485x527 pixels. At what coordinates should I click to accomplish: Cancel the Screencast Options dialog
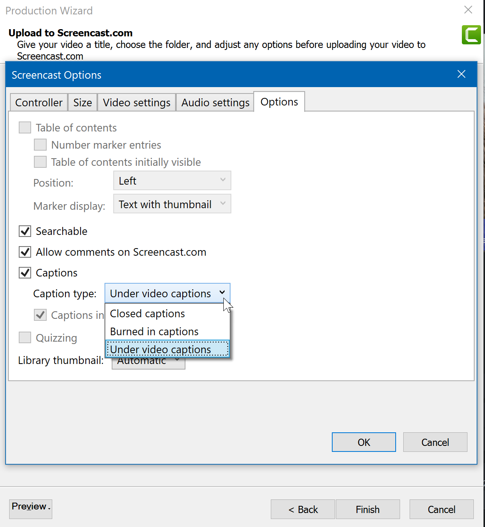click(x=435, y=442)
